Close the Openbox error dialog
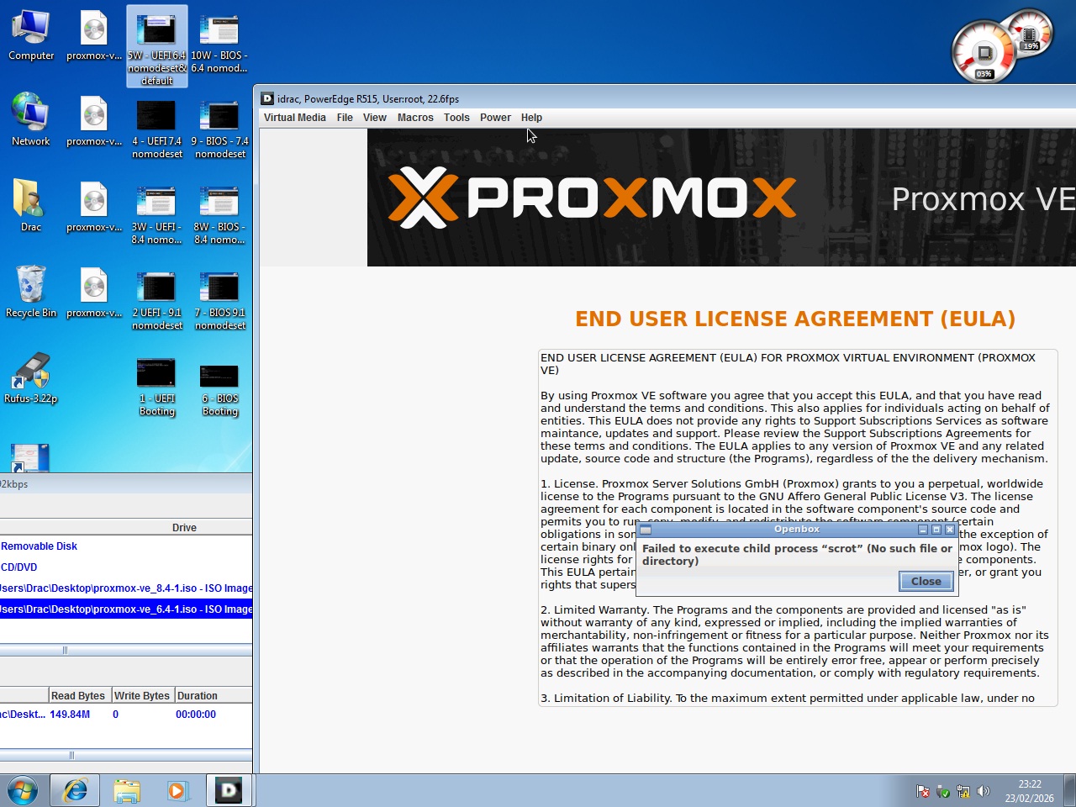This screenshot has height=807, width=1076. (926, 581)
